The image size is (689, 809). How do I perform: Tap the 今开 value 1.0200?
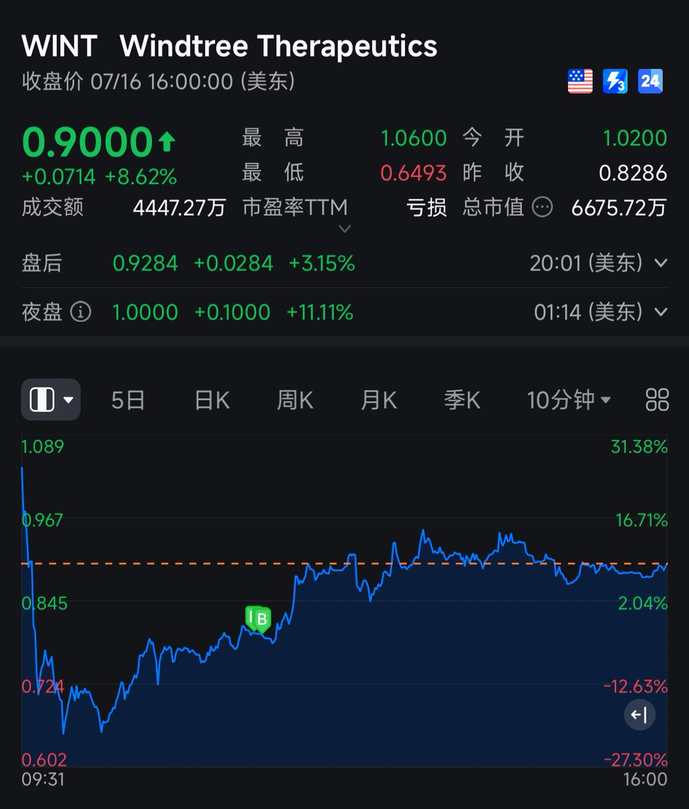tap(634, 138)
